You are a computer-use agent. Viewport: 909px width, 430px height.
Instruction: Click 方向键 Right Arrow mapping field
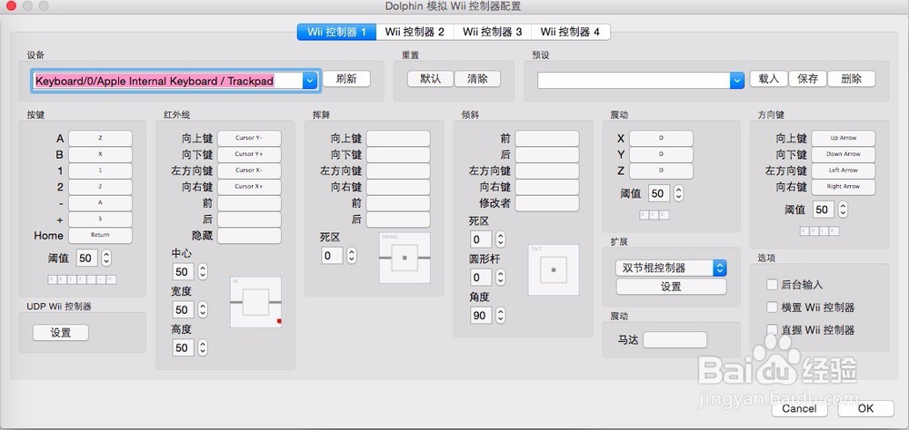[x=844, y=187]
